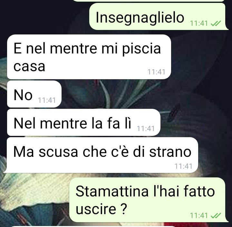232x227 pixels.
Task: Select the 'E nel mentre mi piscia casa' message
Action: coord(89,57)
